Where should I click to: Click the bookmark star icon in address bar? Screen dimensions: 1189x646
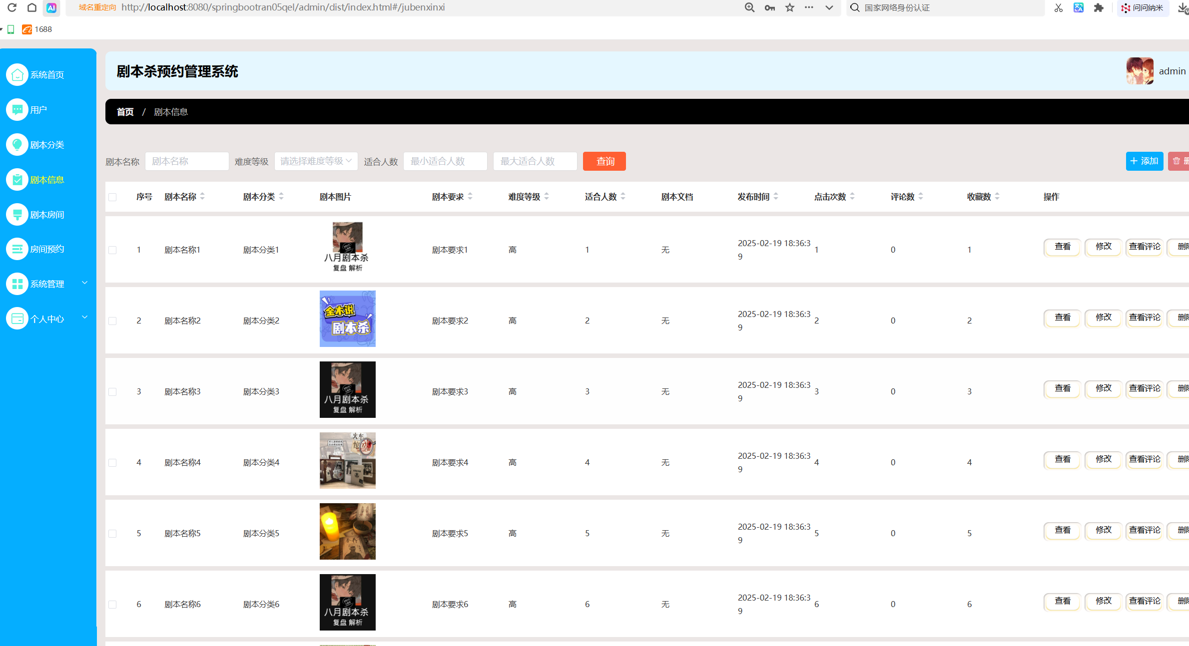789,7
